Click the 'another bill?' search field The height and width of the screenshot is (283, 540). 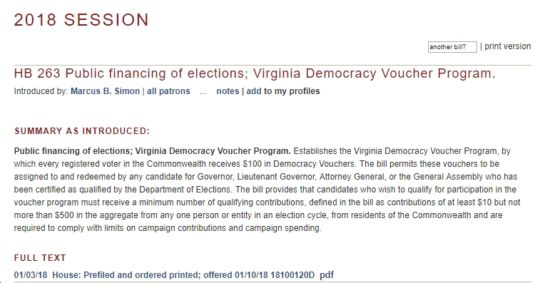tap(452, 47)
